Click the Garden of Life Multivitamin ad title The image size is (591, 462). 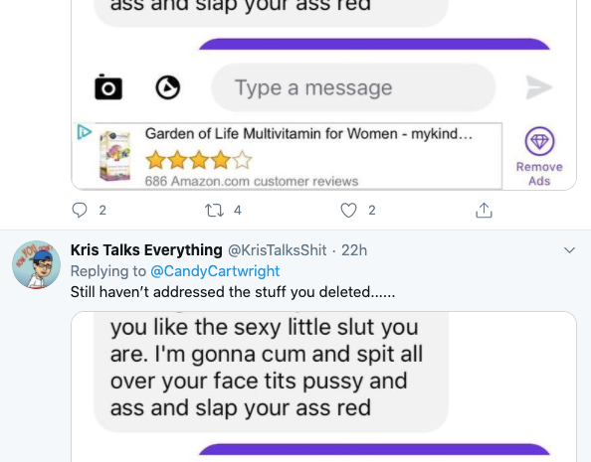pyautogui.click(x=308, y=134)
